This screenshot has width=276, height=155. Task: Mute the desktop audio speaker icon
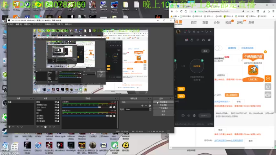click(x=110, y=107)
